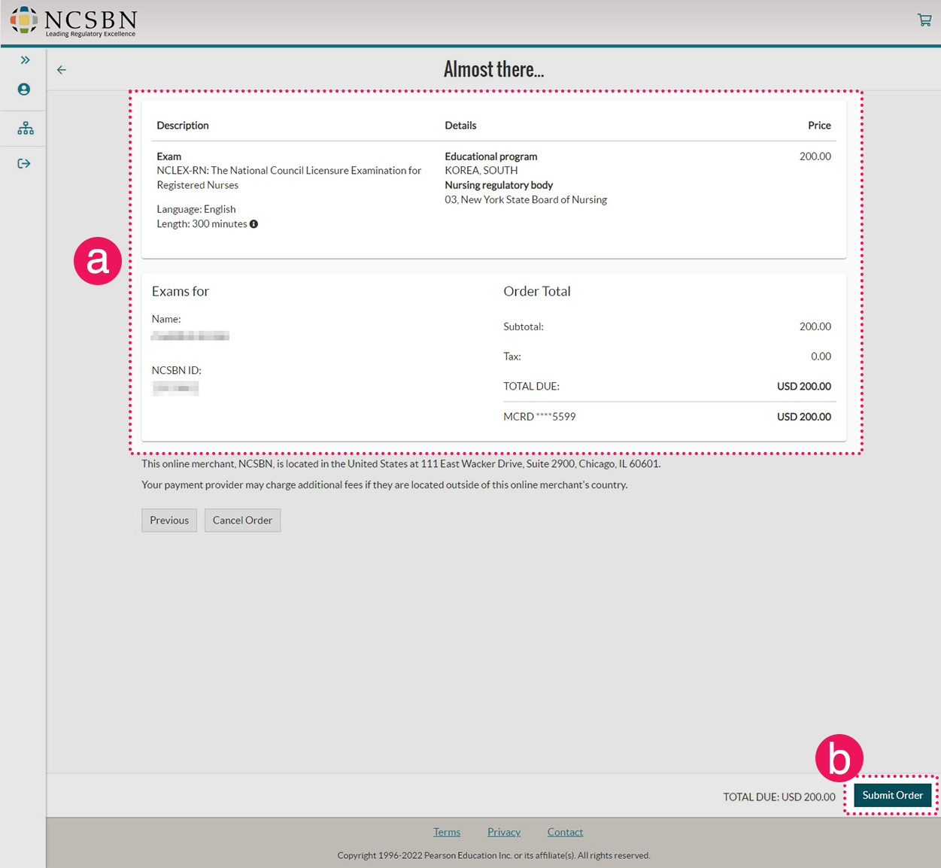Screen dimensions: 941x868
Task: Open the user profile icon in sidebar
Action: 24,90
